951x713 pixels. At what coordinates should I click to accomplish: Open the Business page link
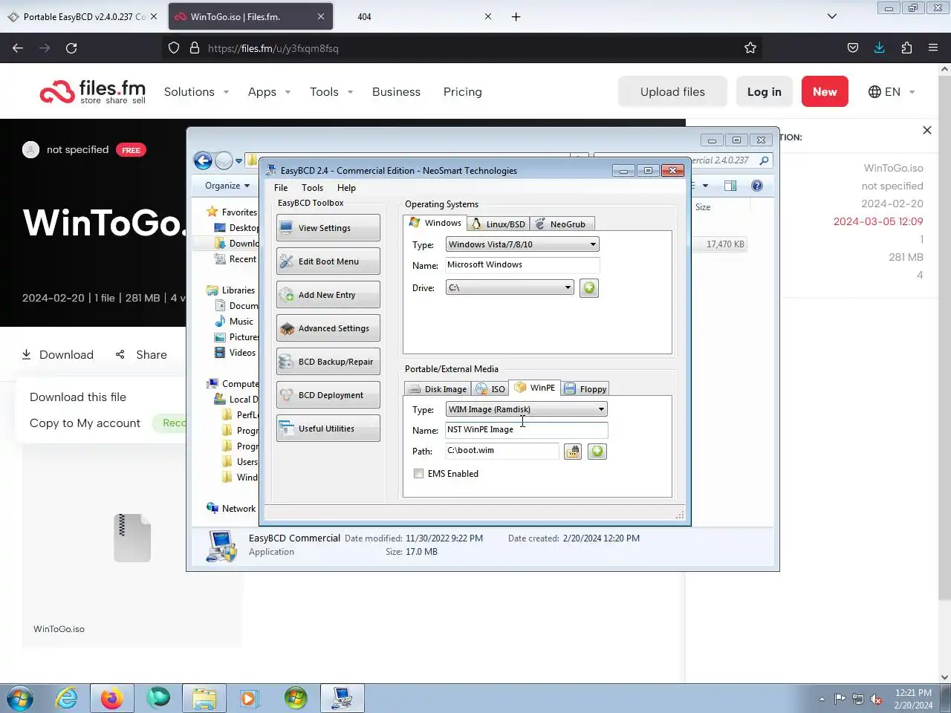[396, 92]
